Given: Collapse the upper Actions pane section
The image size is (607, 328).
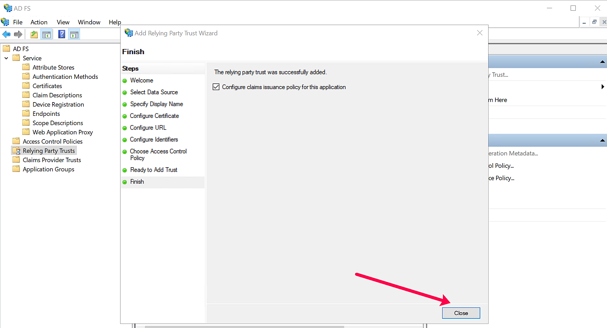Looking at the screenshot, I should click(x=602, y=62).
